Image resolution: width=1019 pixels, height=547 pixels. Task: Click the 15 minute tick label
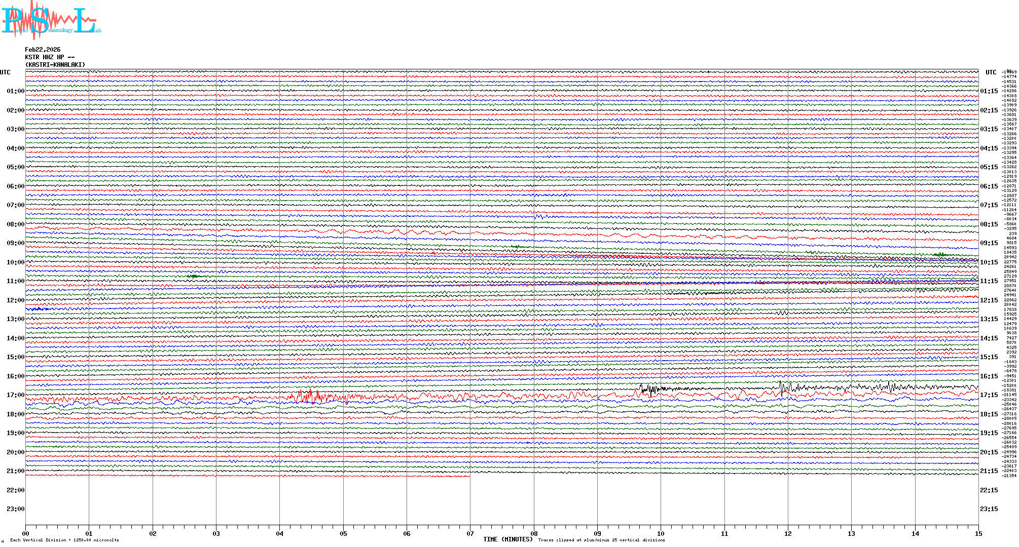point(978,533)
